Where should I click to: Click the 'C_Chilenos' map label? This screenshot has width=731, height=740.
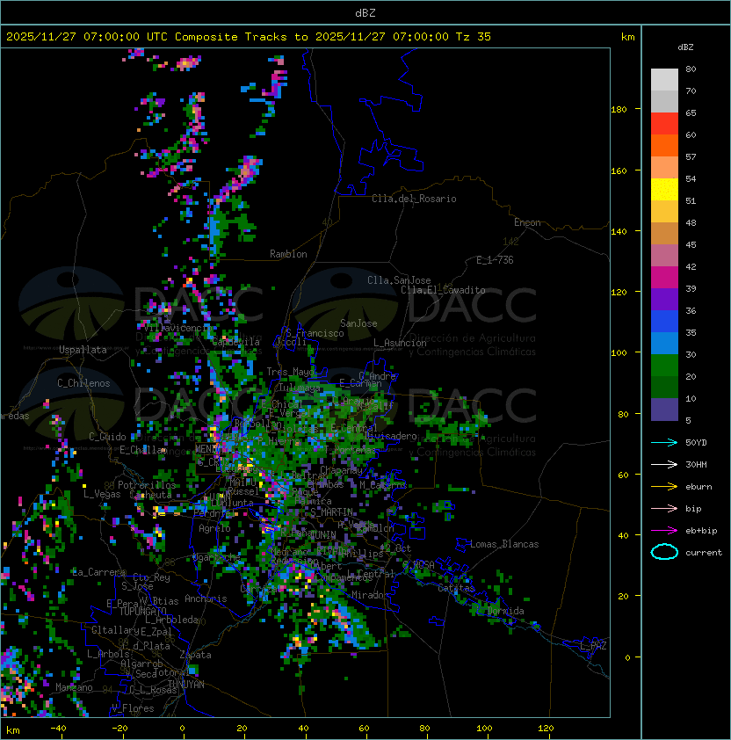click(83, 383)
